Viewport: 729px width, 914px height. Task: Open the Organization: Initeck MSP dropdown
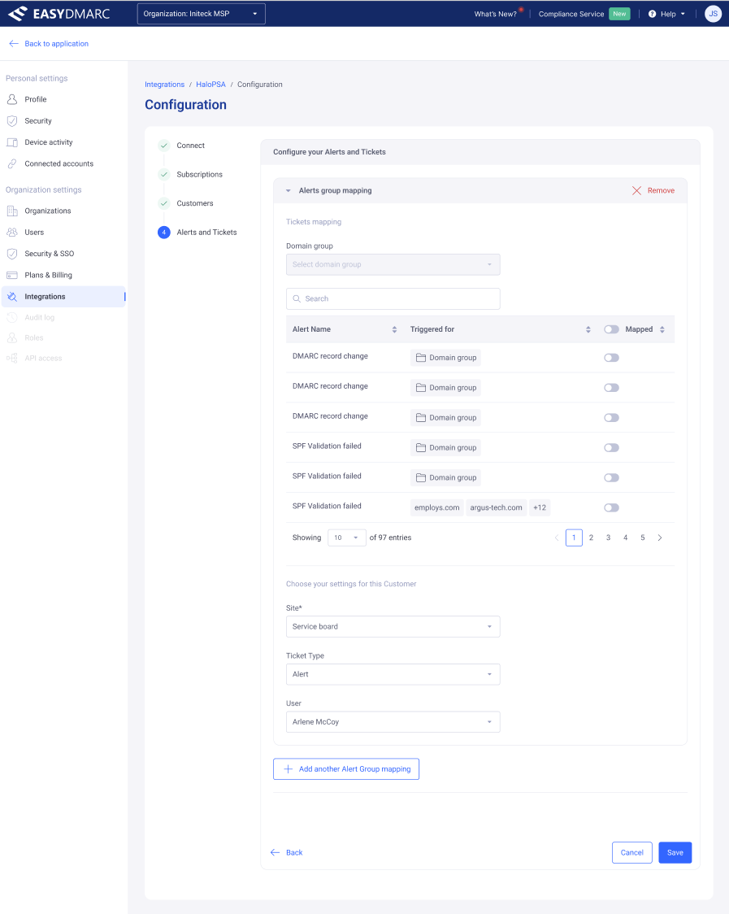click(x=200, y=13)
